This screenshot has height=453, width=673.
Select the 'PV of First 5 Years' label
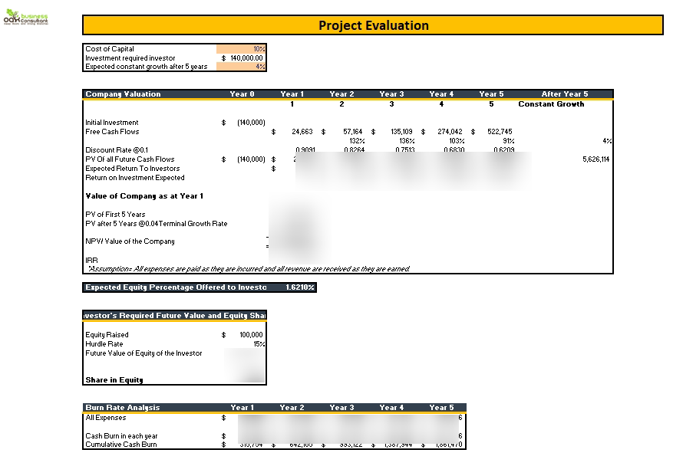tap(115, 215)
